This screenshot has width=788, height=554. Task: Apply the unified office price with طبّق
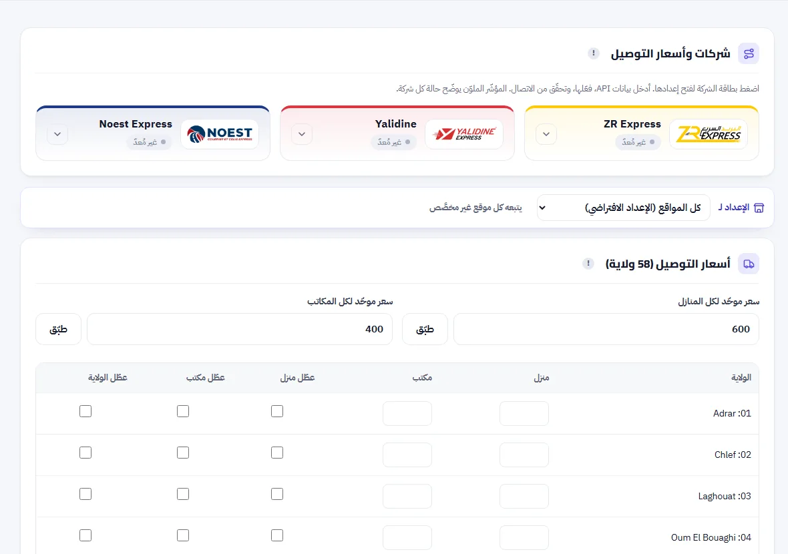pos(58,329)
